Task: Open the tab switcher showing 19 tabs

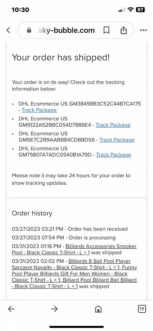Action: [142, 309]
